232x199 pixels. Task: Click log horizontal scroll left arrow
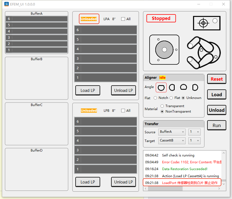click(145, 189)
